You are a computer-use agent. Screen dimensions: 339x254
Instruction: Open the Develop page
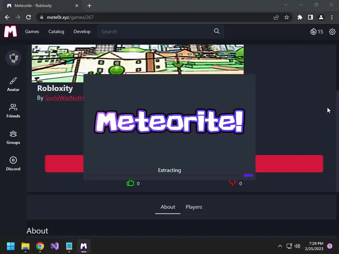82,31
